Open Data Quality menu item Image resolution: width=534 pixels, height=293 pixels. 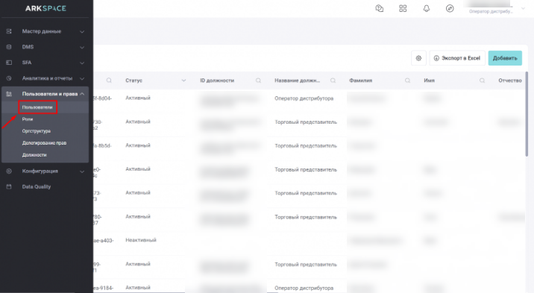37,187
